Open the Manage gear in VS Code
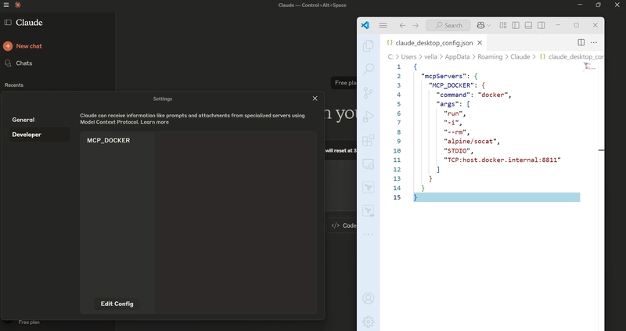Image resolution: width=626 pixels, height=331 pixels. pyautogui.click(x=368, y=322)
